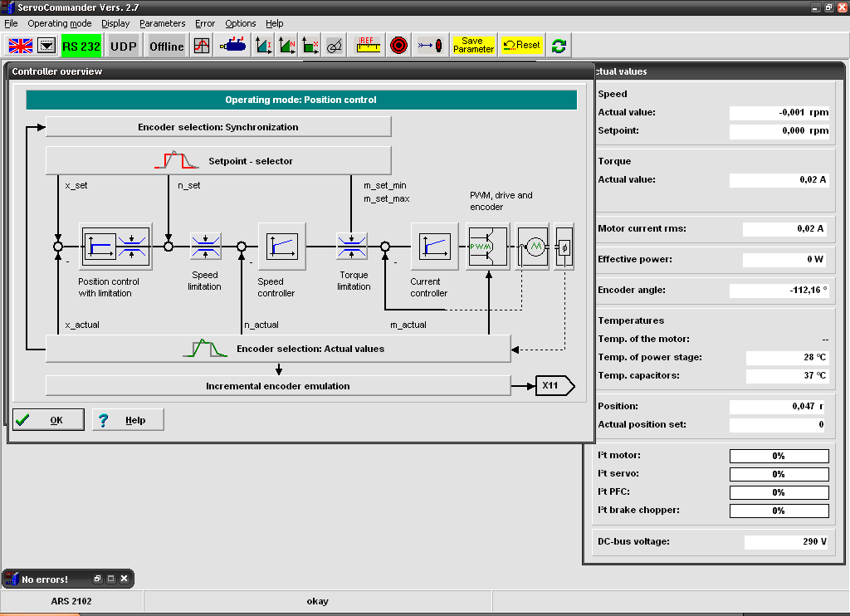
Task: Select the RS 232 communication button
Action: [x=81, y=46]
